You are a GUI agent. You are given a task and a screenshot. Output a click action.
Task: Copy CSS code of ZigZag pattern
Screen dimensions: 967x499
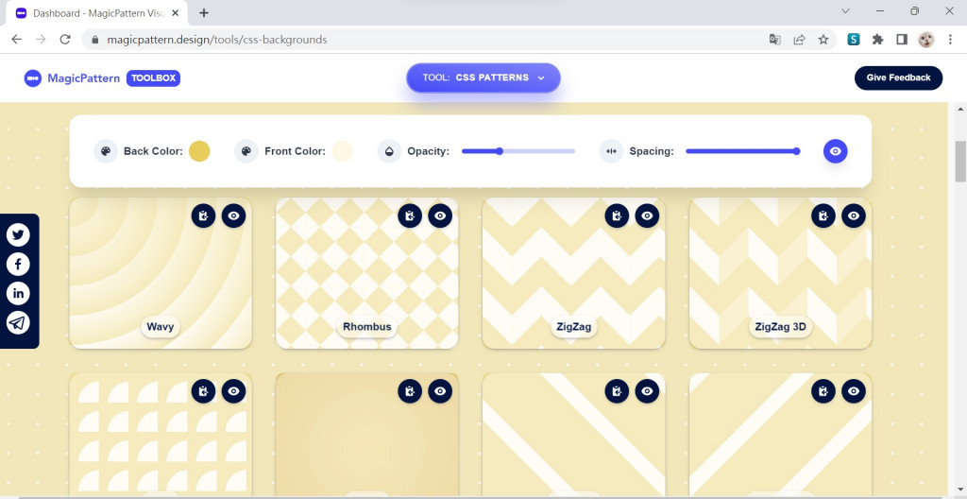(x=617, y=215)
